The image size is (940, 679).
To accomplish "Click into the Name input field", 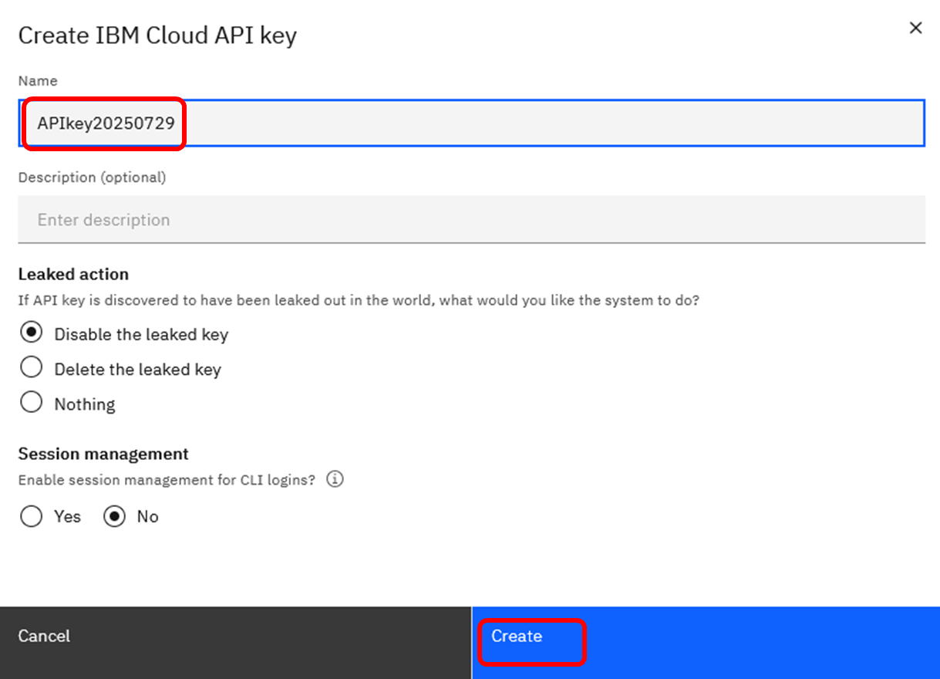I will pyautogui.click(x=540, y=123).
